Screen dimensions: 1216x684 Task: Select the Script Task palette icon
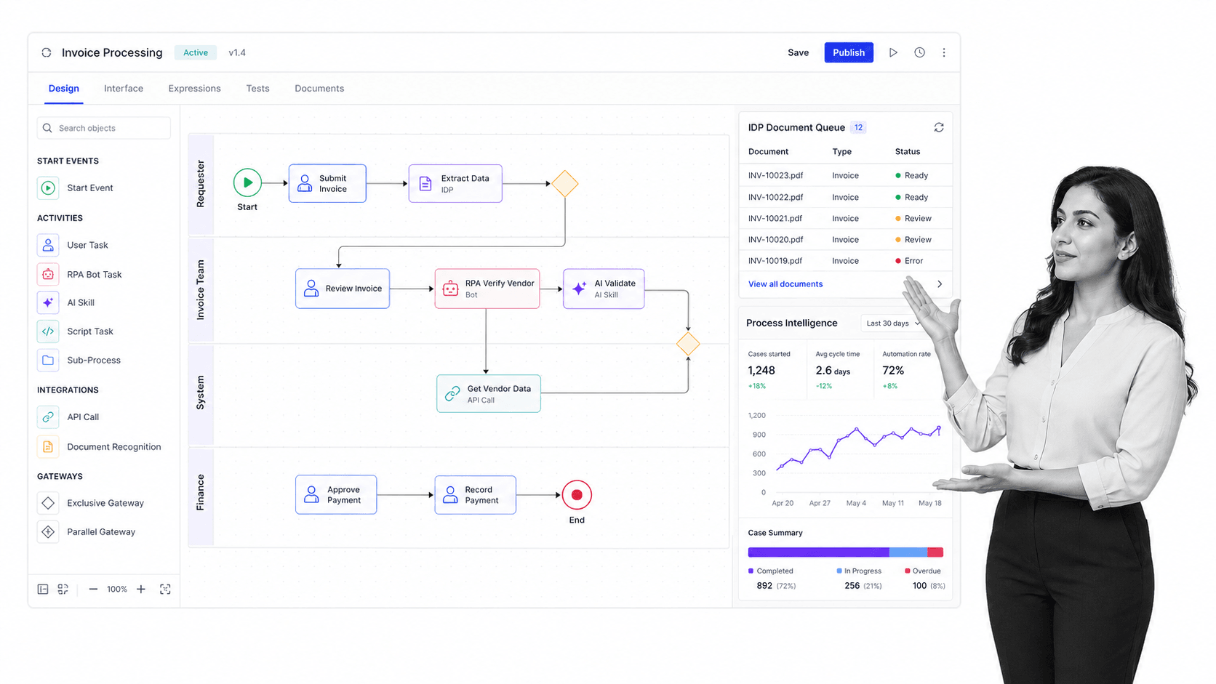point(48,331)
